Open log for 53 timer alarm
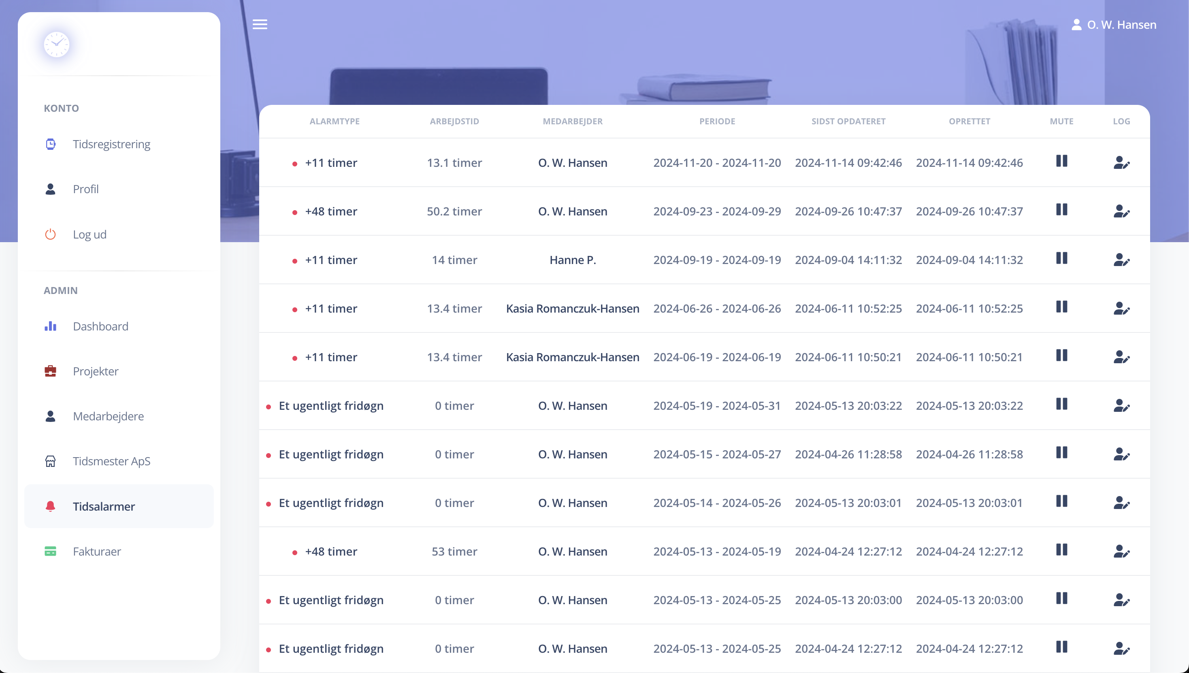The width and height of the screenshot is (1189, 673). [x=1121, y=552]
